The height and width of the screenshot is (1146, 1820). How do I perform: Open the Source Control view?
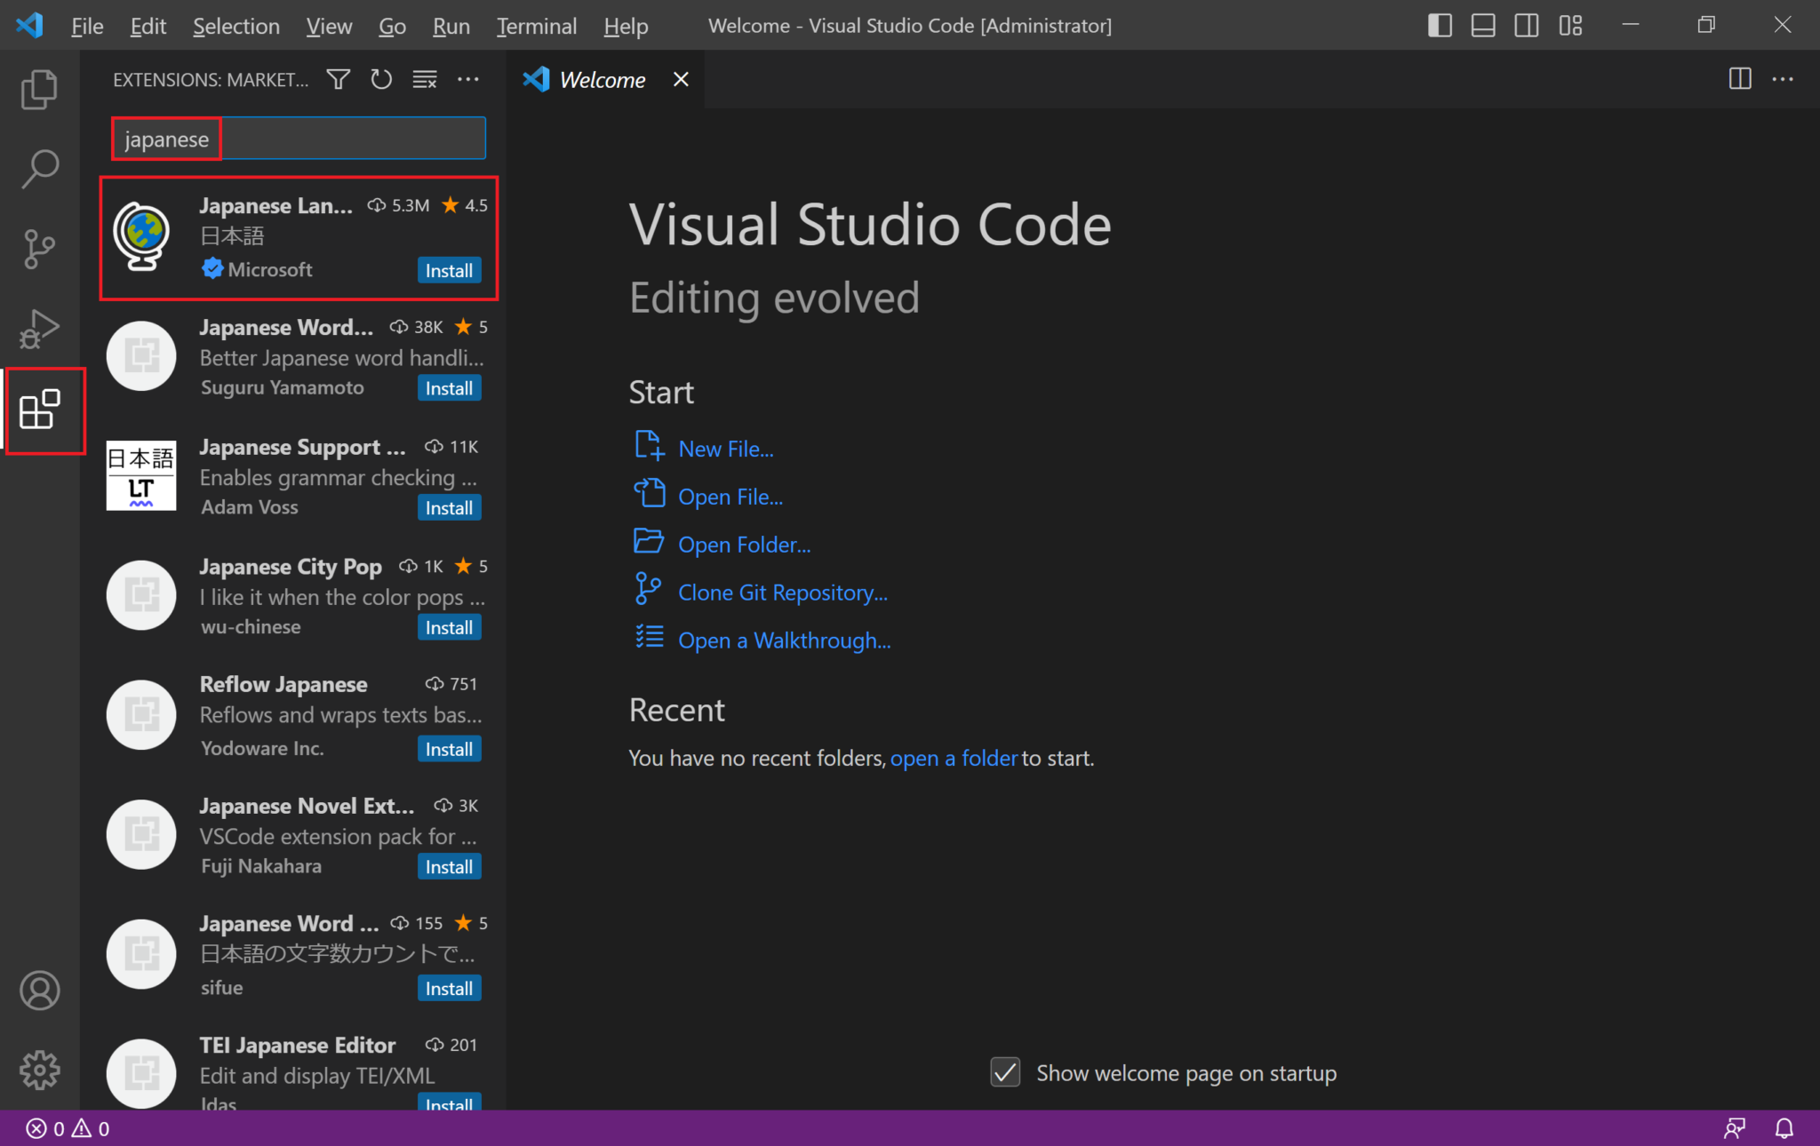39,249
